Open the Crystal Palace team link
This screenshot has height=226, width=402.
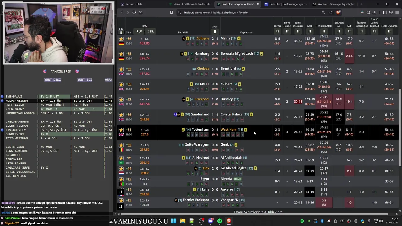231,114
